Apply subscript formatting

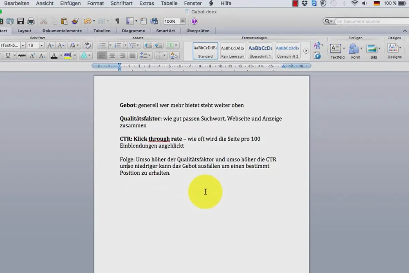click(43, 55)
